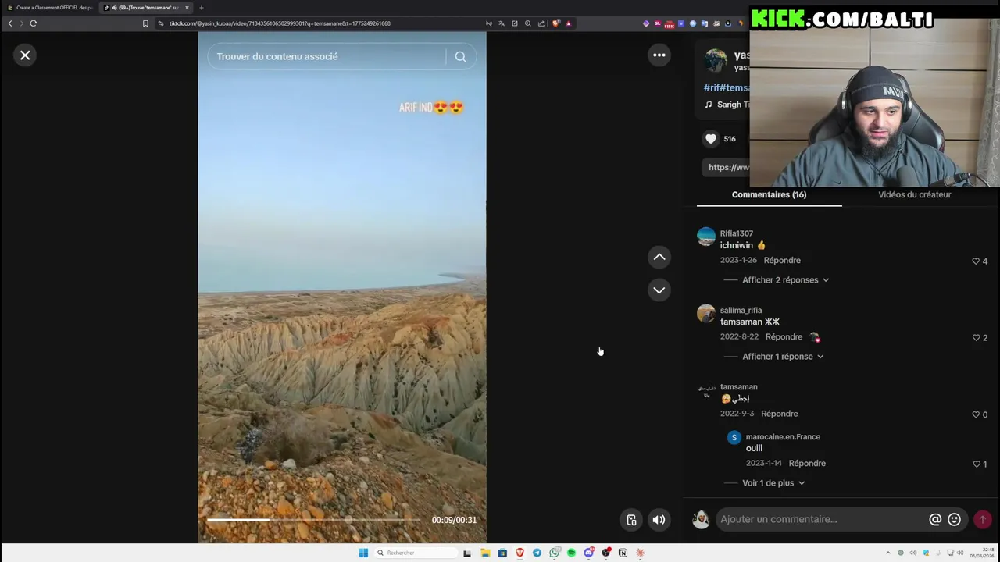Reply to sallima_rifia's comment

784,336
